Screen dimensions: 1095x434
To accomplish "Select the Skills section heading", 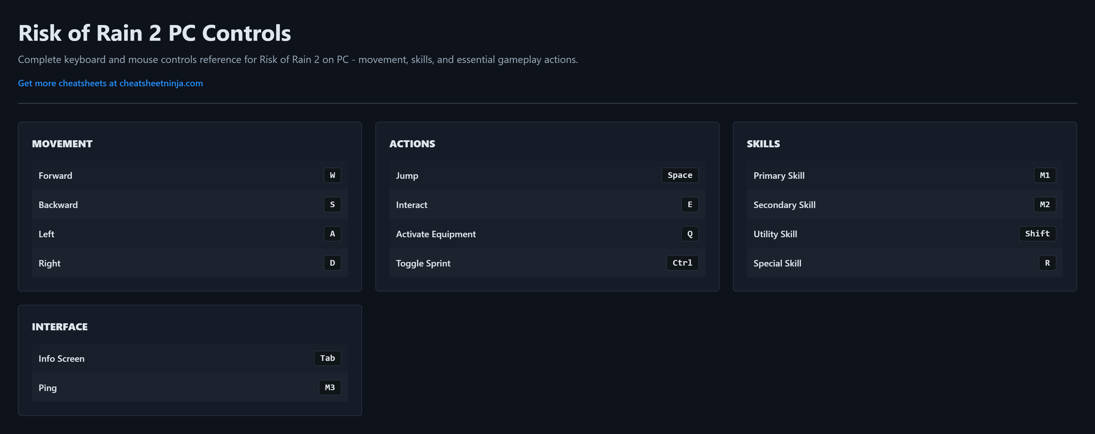I will pyautogui.click(x=763, y=144).
